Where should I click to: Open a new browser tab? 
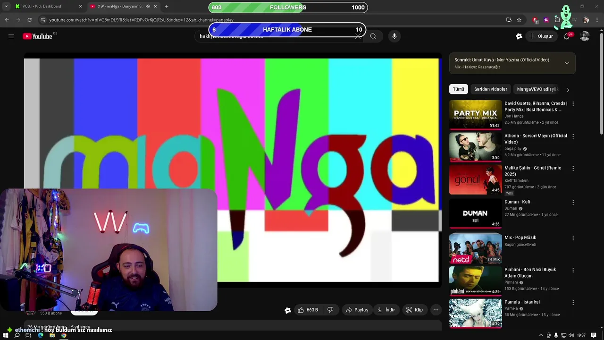167,6
